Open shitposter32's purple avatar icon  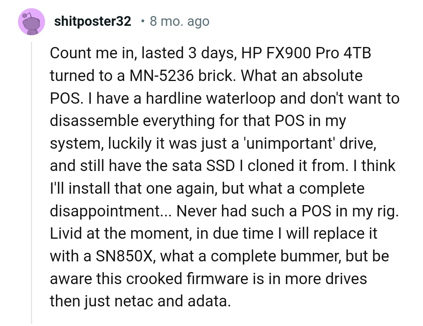(31, 22)
